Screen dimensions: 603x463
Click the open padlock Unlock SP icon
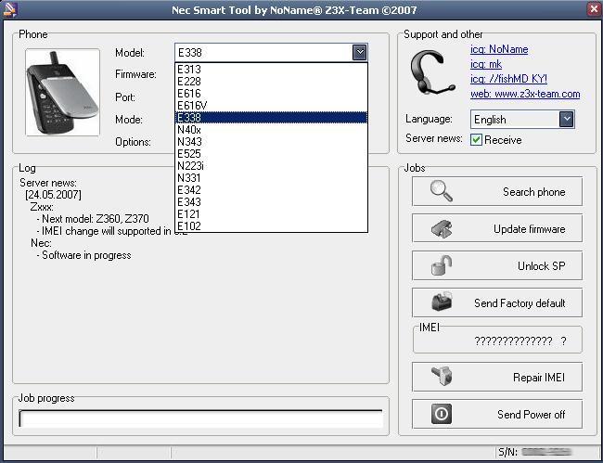coord(442,265)
